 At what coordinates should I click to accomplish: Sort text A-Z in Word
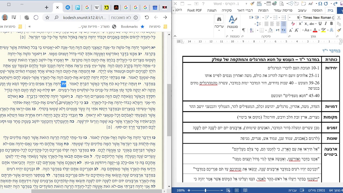pyautogui.click(x=252, y=30)
